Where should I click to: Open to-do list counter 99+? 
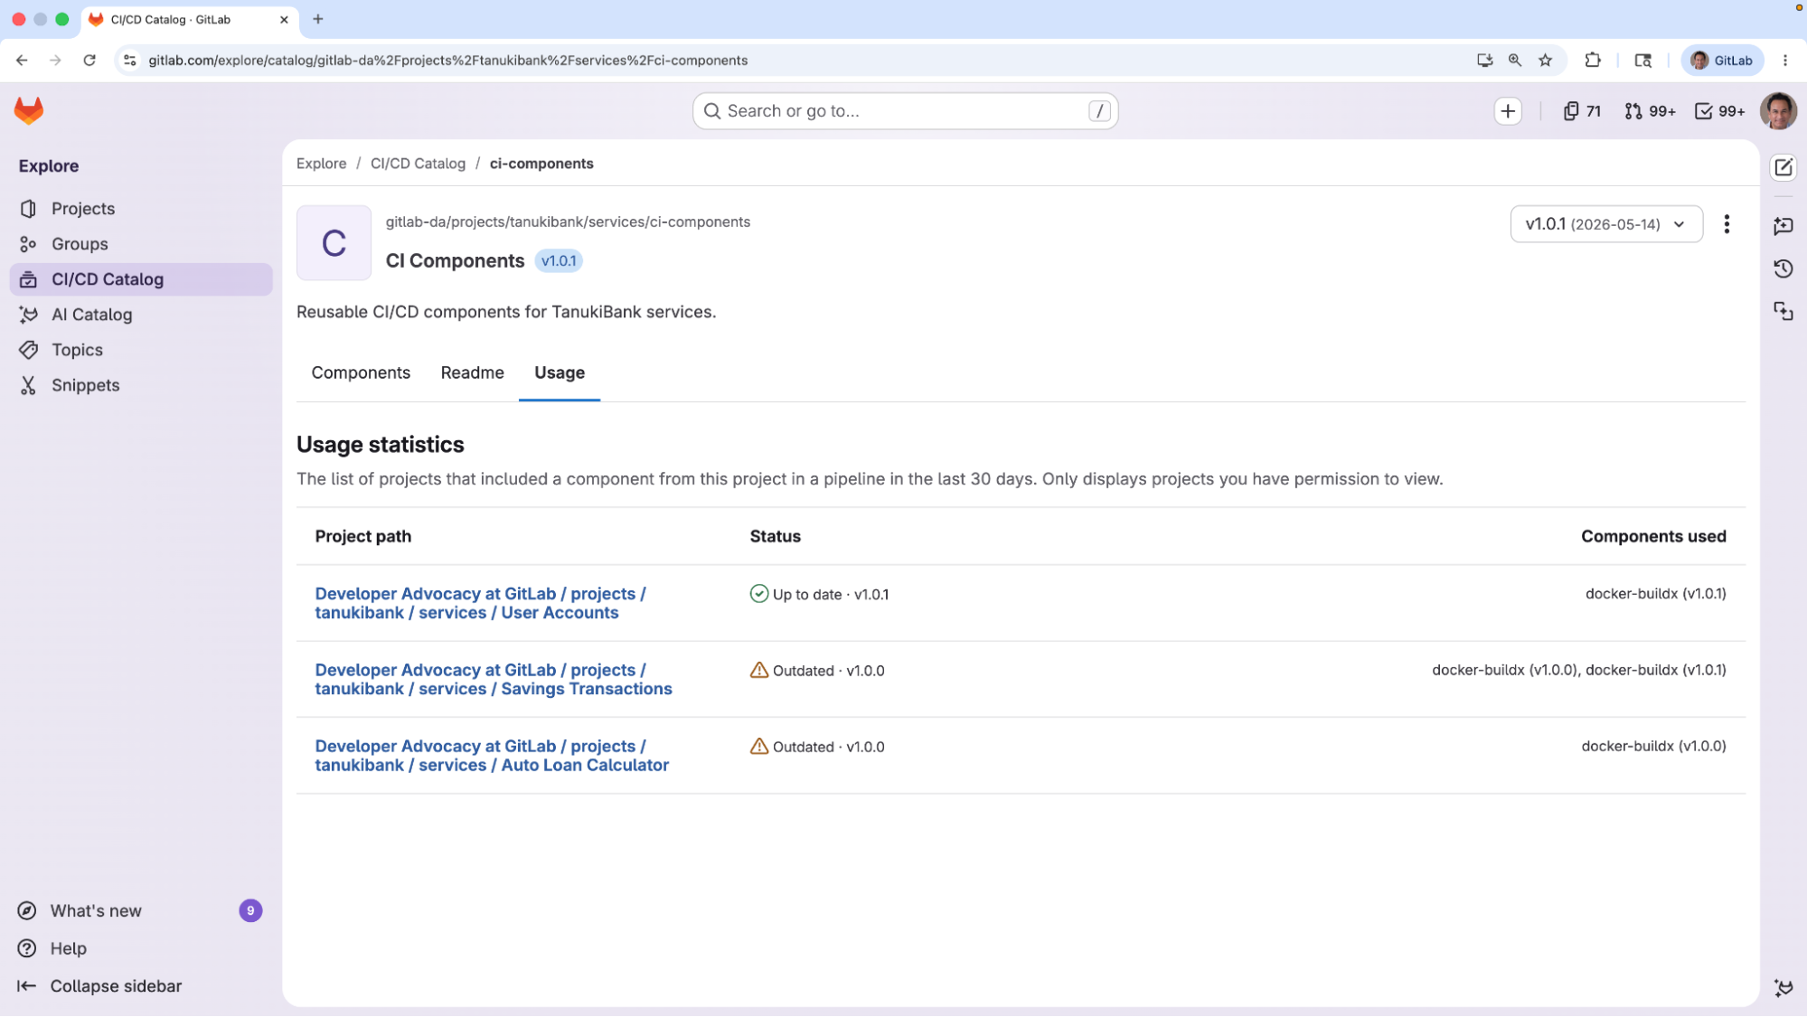click(x=1719, y=111)
